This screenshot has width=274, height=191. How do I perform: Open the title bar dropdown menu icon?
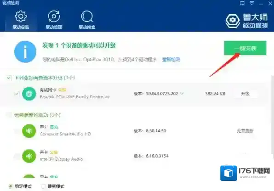point(251,3)
